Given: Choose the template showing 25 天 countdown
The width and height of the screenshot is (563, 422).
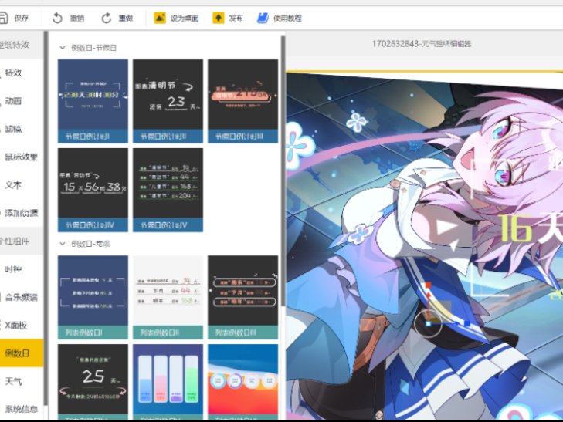Looking at the screenshot, I should pos(93,381).
